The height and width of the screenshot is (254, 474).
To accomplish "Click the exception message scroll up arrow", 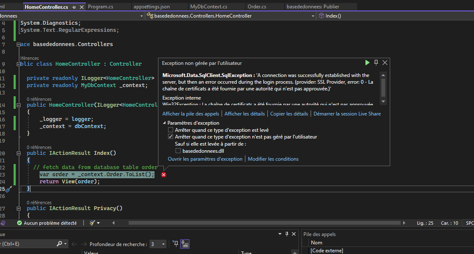I will [383, 75].
